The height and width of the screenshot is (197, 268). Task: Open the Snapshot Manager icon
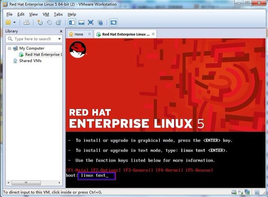pyautogui.click(x=59, y=23)
